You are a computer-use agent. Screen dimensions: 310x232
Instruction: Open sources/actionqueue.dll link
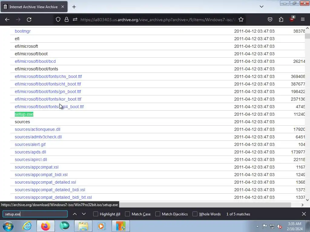click(x=38, y=129)
